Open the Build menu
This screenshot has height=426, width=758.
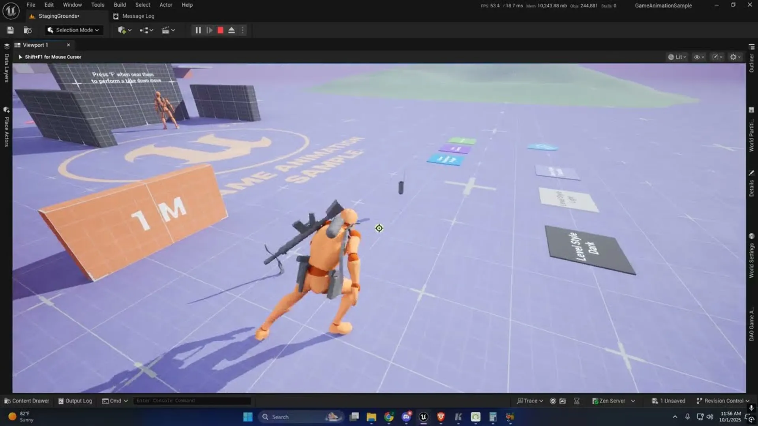pos(120,5)
